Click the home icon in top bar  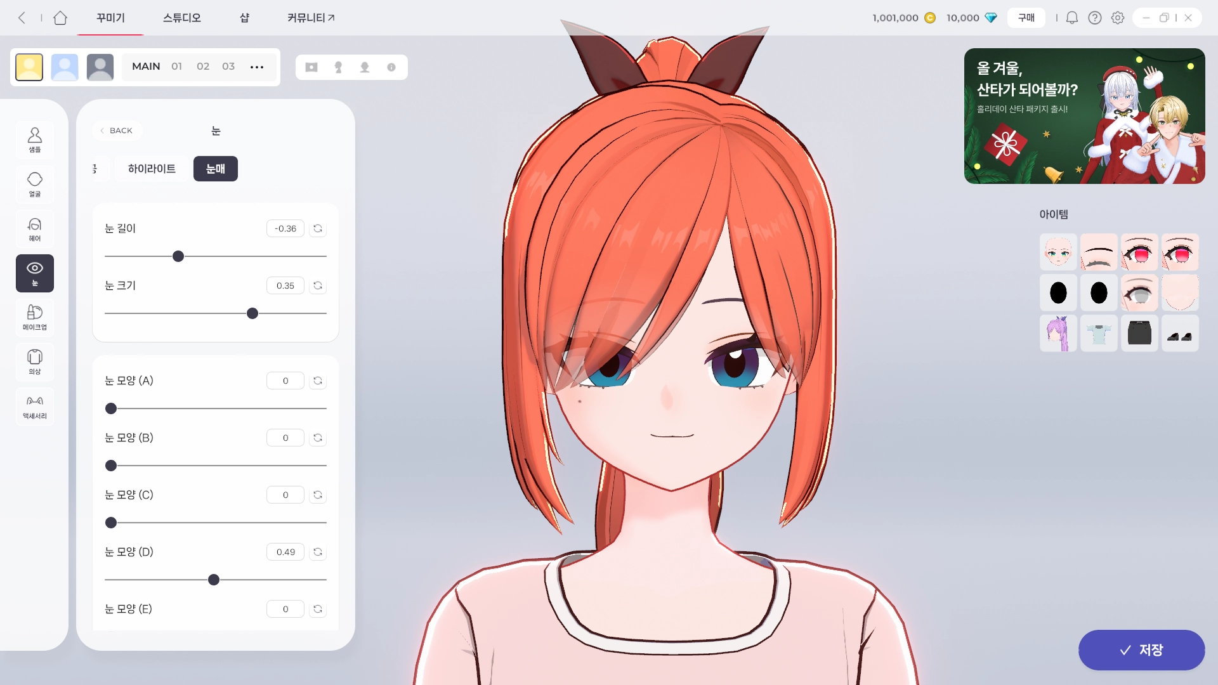click(x=60, y=18)
